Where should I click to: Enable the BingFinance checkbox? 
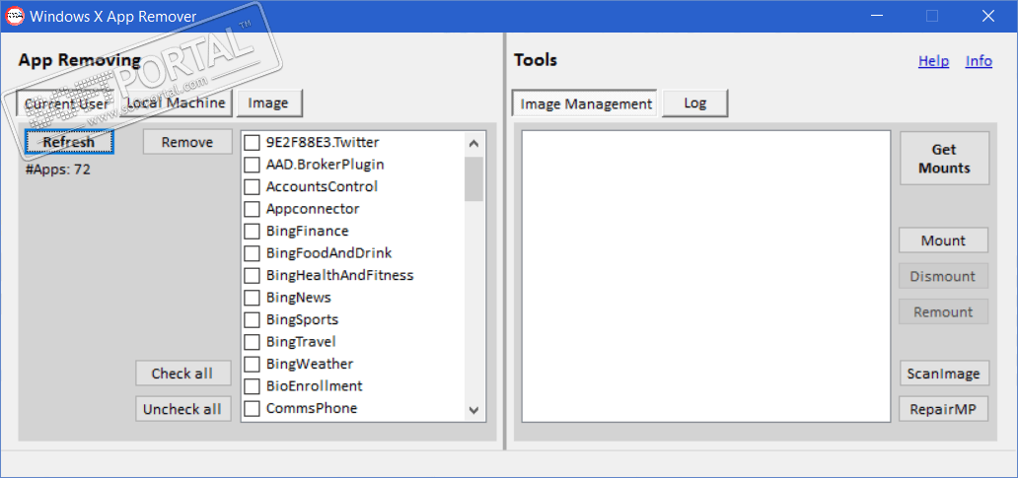tap(252, 232)
